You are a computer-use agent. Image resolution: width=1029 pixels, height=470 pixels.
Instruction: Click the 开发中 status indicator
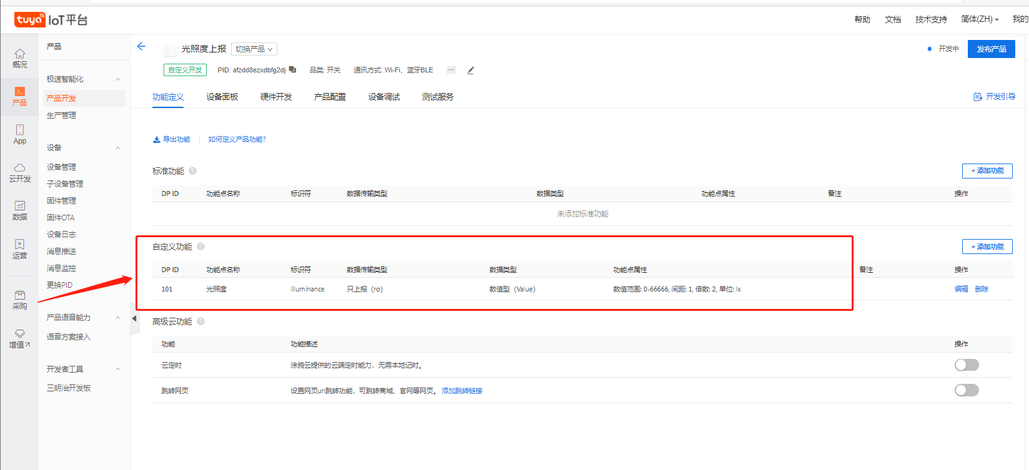coord(943,49)
